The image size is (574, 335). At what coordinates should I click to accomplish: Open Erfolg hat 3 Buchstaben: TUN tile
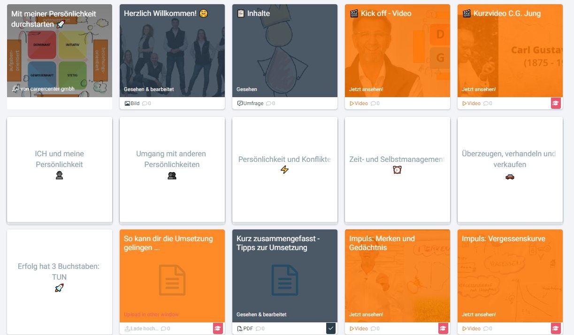(60, 282)
